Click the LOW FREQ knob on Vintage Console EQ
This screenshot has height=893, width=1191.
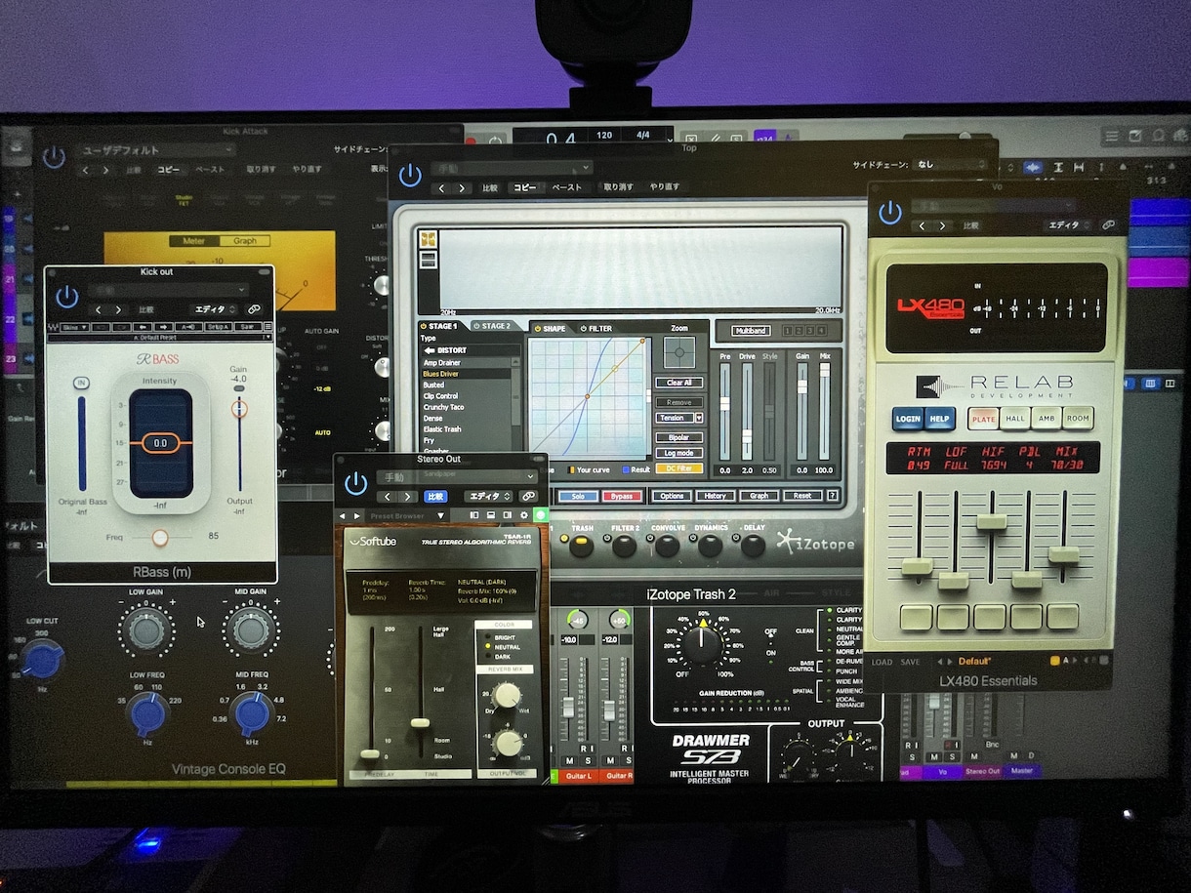click(147, 715)
